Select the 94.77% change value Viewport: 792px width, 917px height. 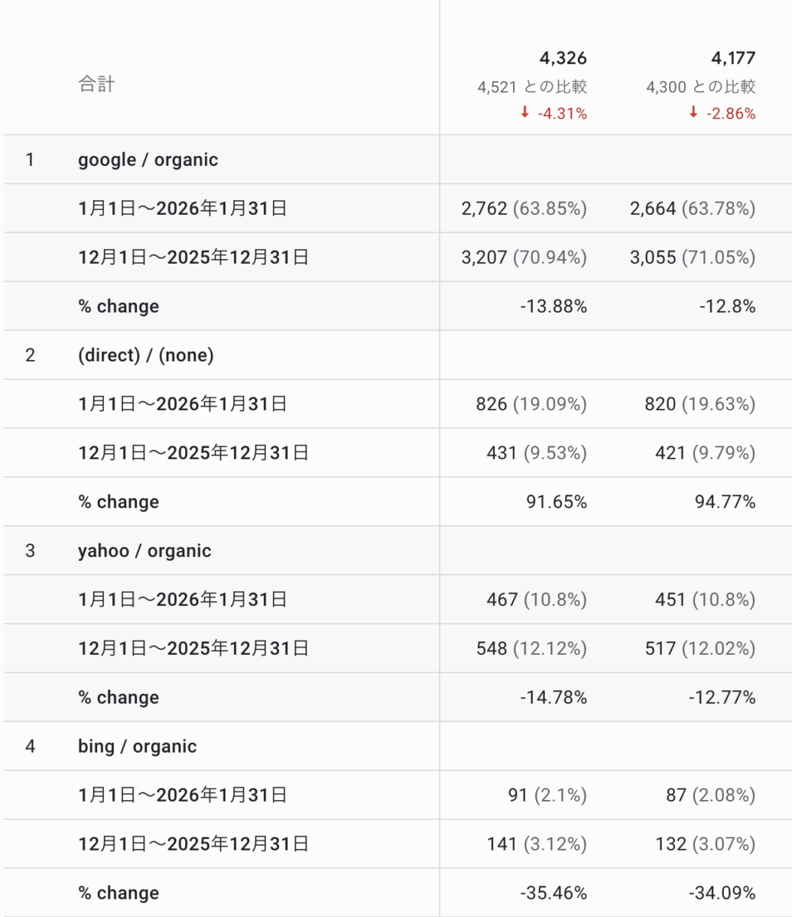(726, 502)
